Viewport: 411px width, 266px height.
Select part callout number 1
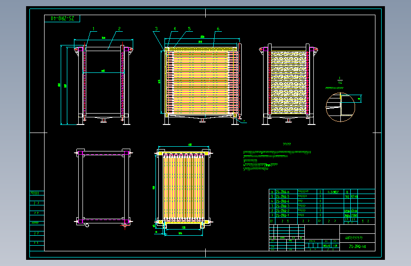(93, 29)
